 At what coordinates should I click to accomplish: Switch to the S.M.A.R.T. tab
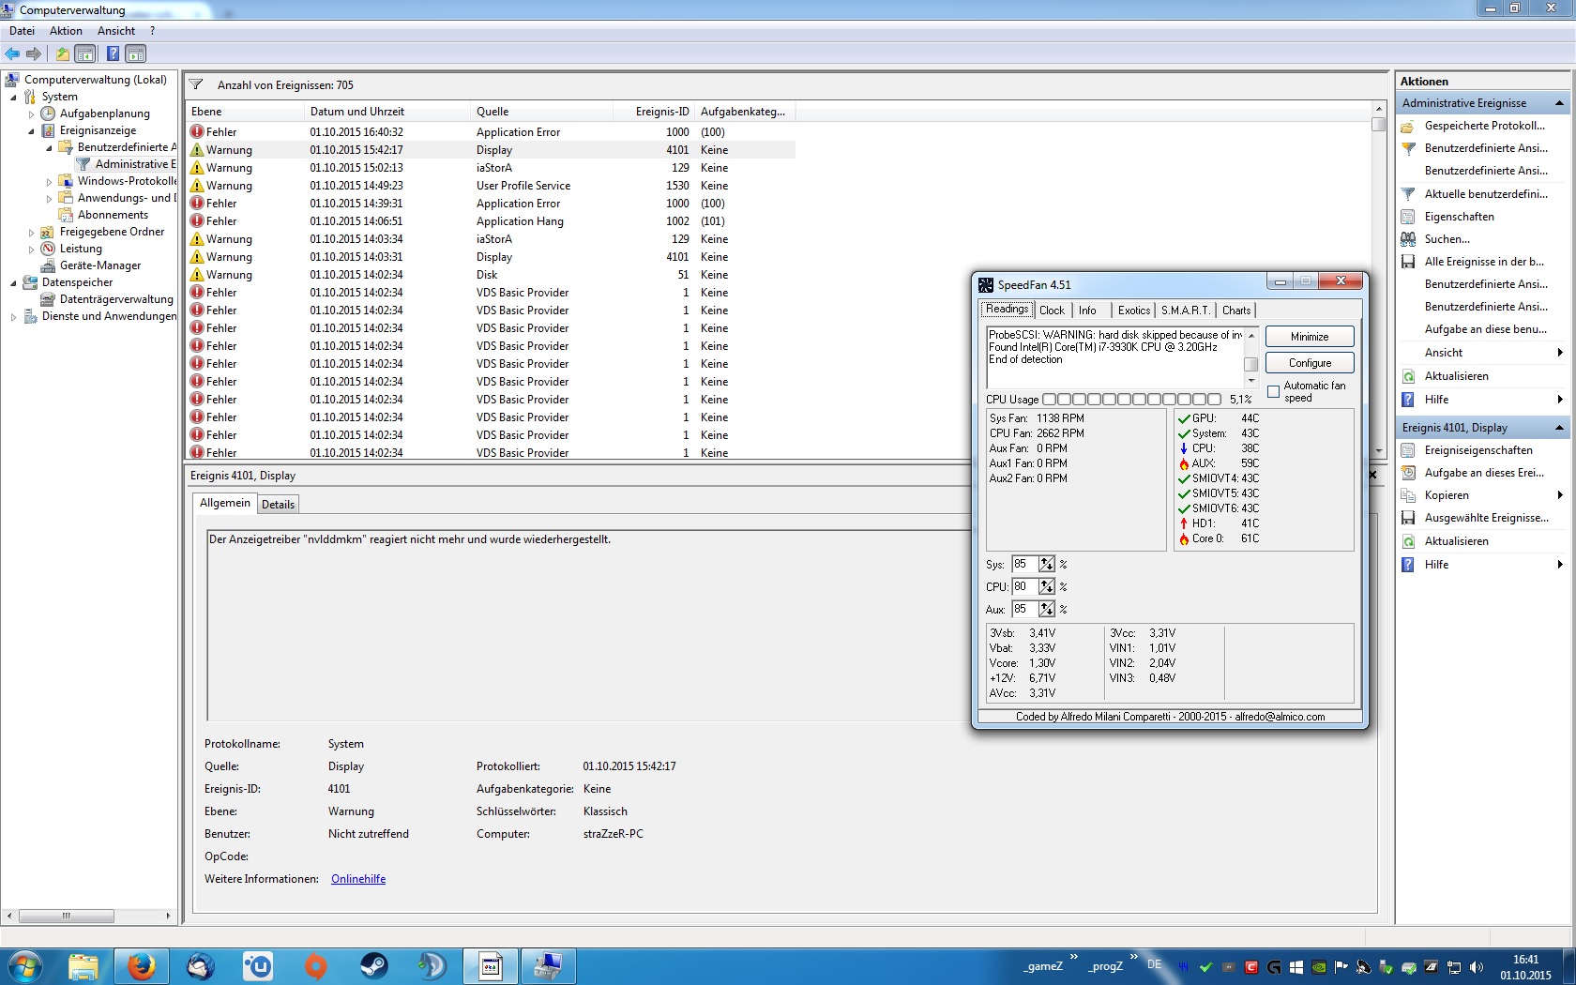click(x=1186, y=311)
